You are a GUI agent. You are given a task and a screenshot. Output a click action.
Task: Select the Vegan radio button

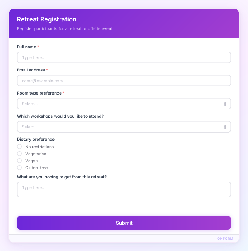pos(19,161)
